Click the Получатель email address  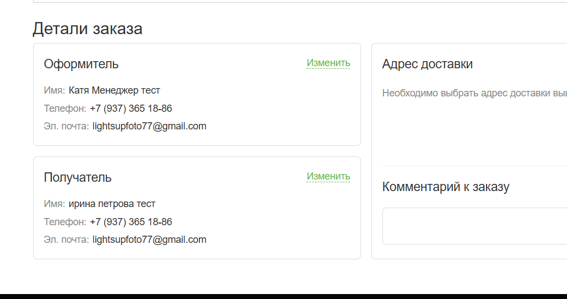click(x=149, y=240)
